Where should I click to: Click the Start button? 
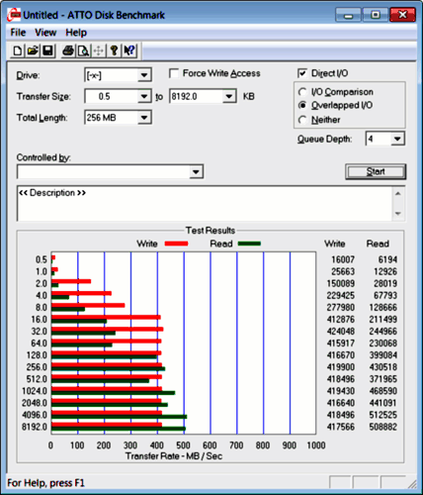click(x=376, y=171)
